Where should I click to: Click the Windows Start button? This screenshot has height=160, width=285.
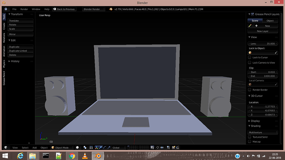pos(5,156)
